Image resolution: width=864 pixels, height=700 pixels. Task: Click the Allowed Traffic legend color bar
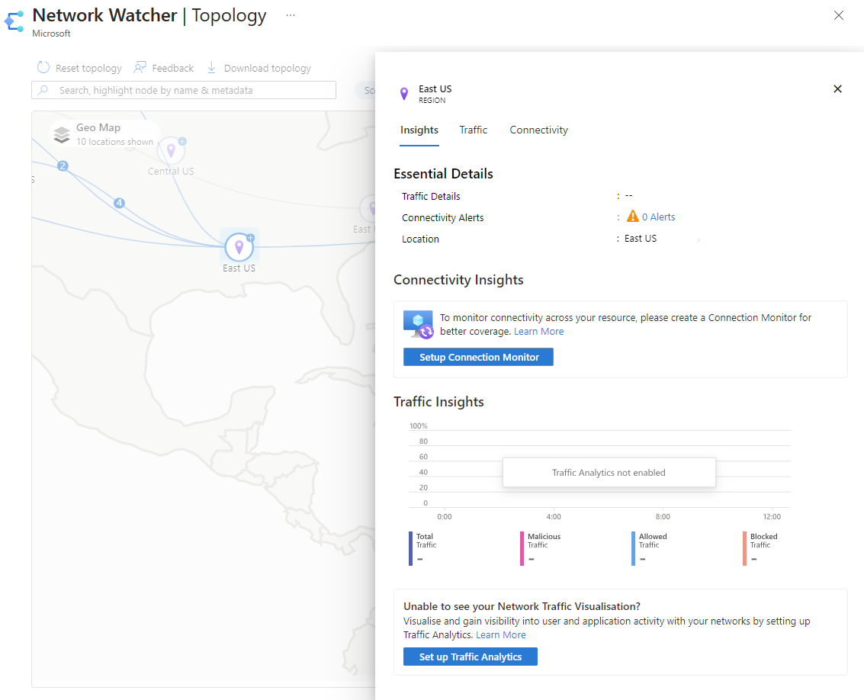633,548
